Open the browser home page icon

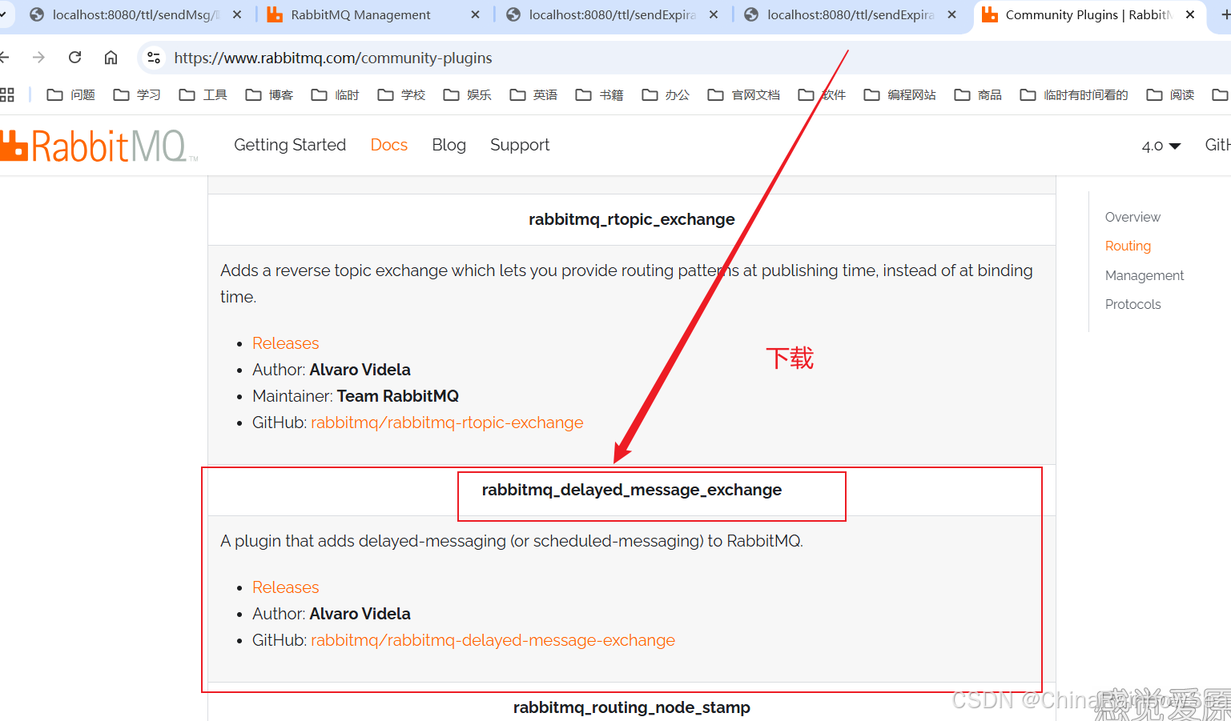point(111,58)
